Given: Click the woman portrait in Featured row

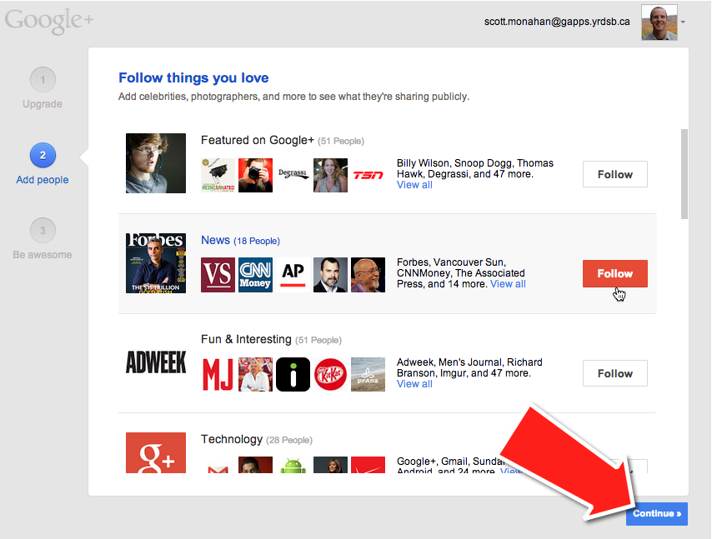Looking at the screenshot, I should [x=330, y=175].
